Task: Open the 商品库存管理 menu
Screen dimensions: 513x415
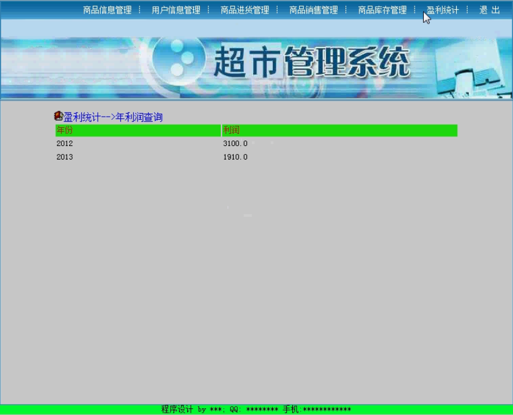Action: pos(382,10)
